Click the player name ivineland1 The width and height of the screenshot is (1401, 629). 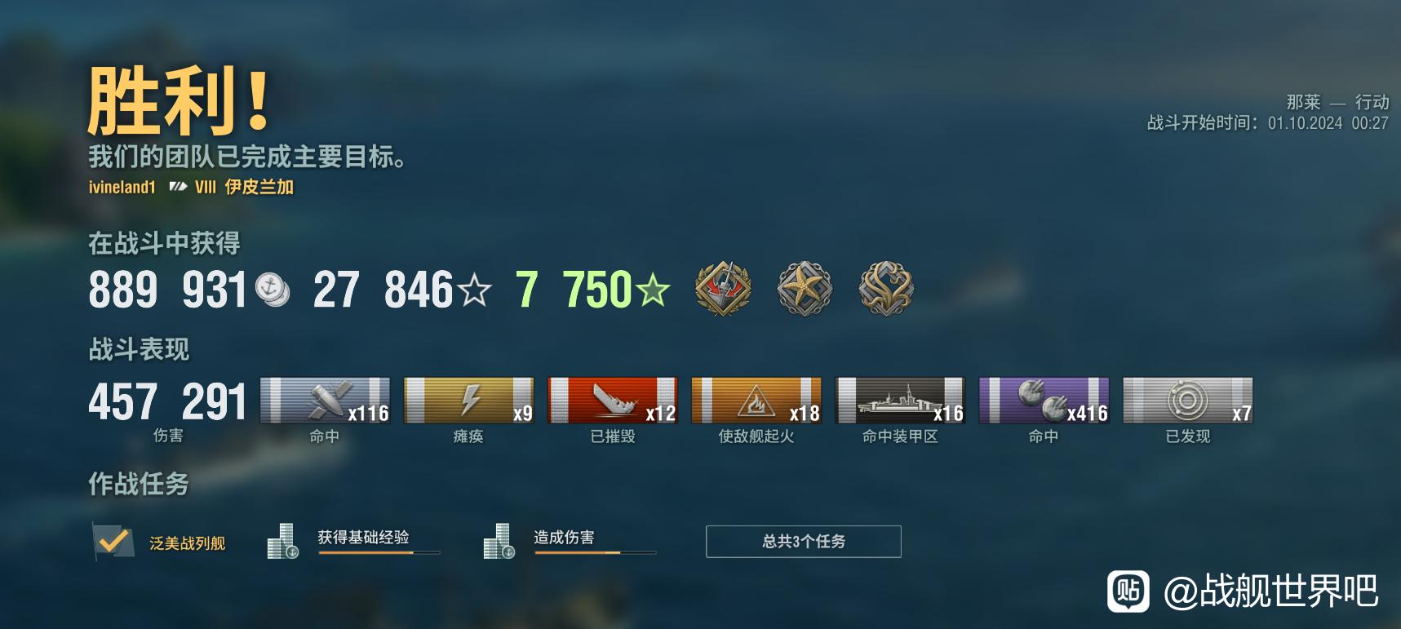122,187
